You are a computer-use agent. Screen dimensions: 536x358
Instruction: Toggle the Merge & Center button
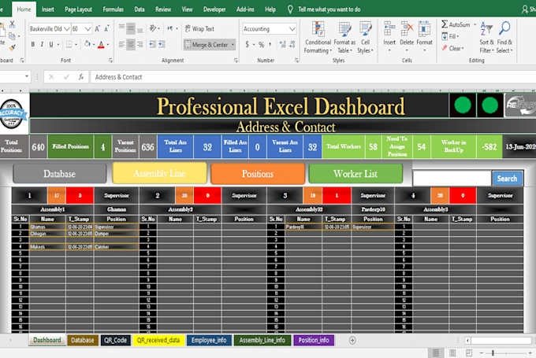click(x=210, y=45)
